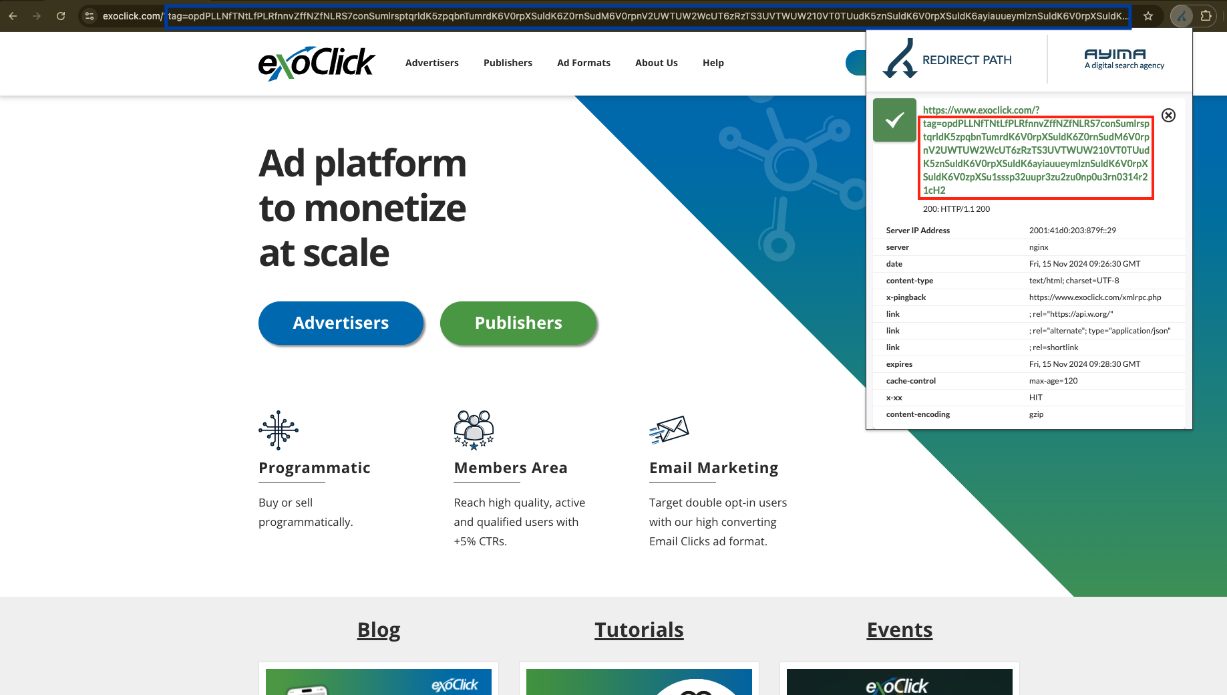
Task: Click the Ayima digital search agency logo
Action: tap(1123, 59)
